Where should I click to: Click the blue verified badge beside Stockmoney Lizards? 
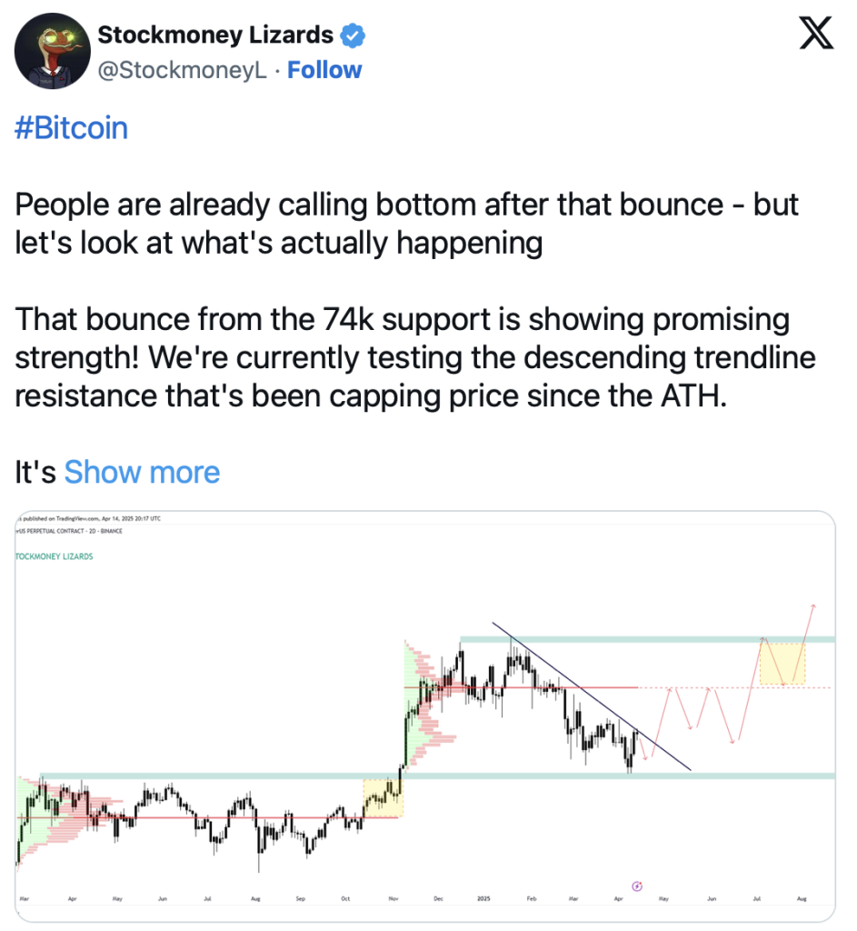coord(353,35)
